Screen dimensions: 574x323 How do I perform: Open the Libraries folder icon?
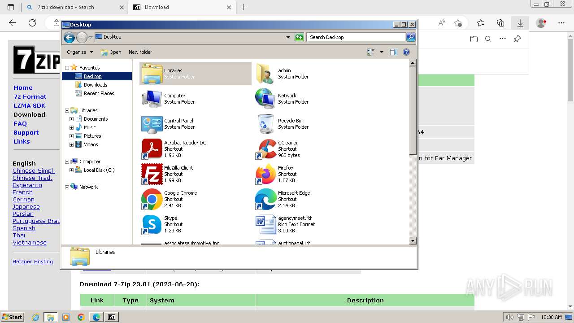[x=152, y=74]
